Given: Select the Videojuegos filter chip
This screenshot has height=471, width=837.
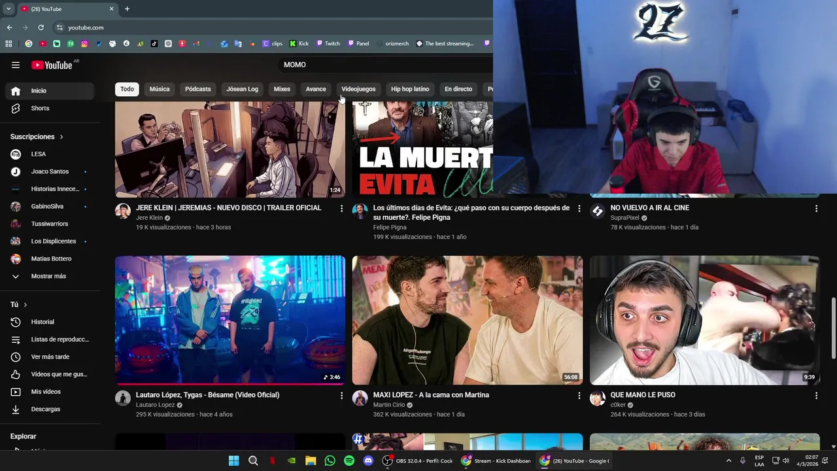Looking at the screenshot, I should (x=358, y=89).
